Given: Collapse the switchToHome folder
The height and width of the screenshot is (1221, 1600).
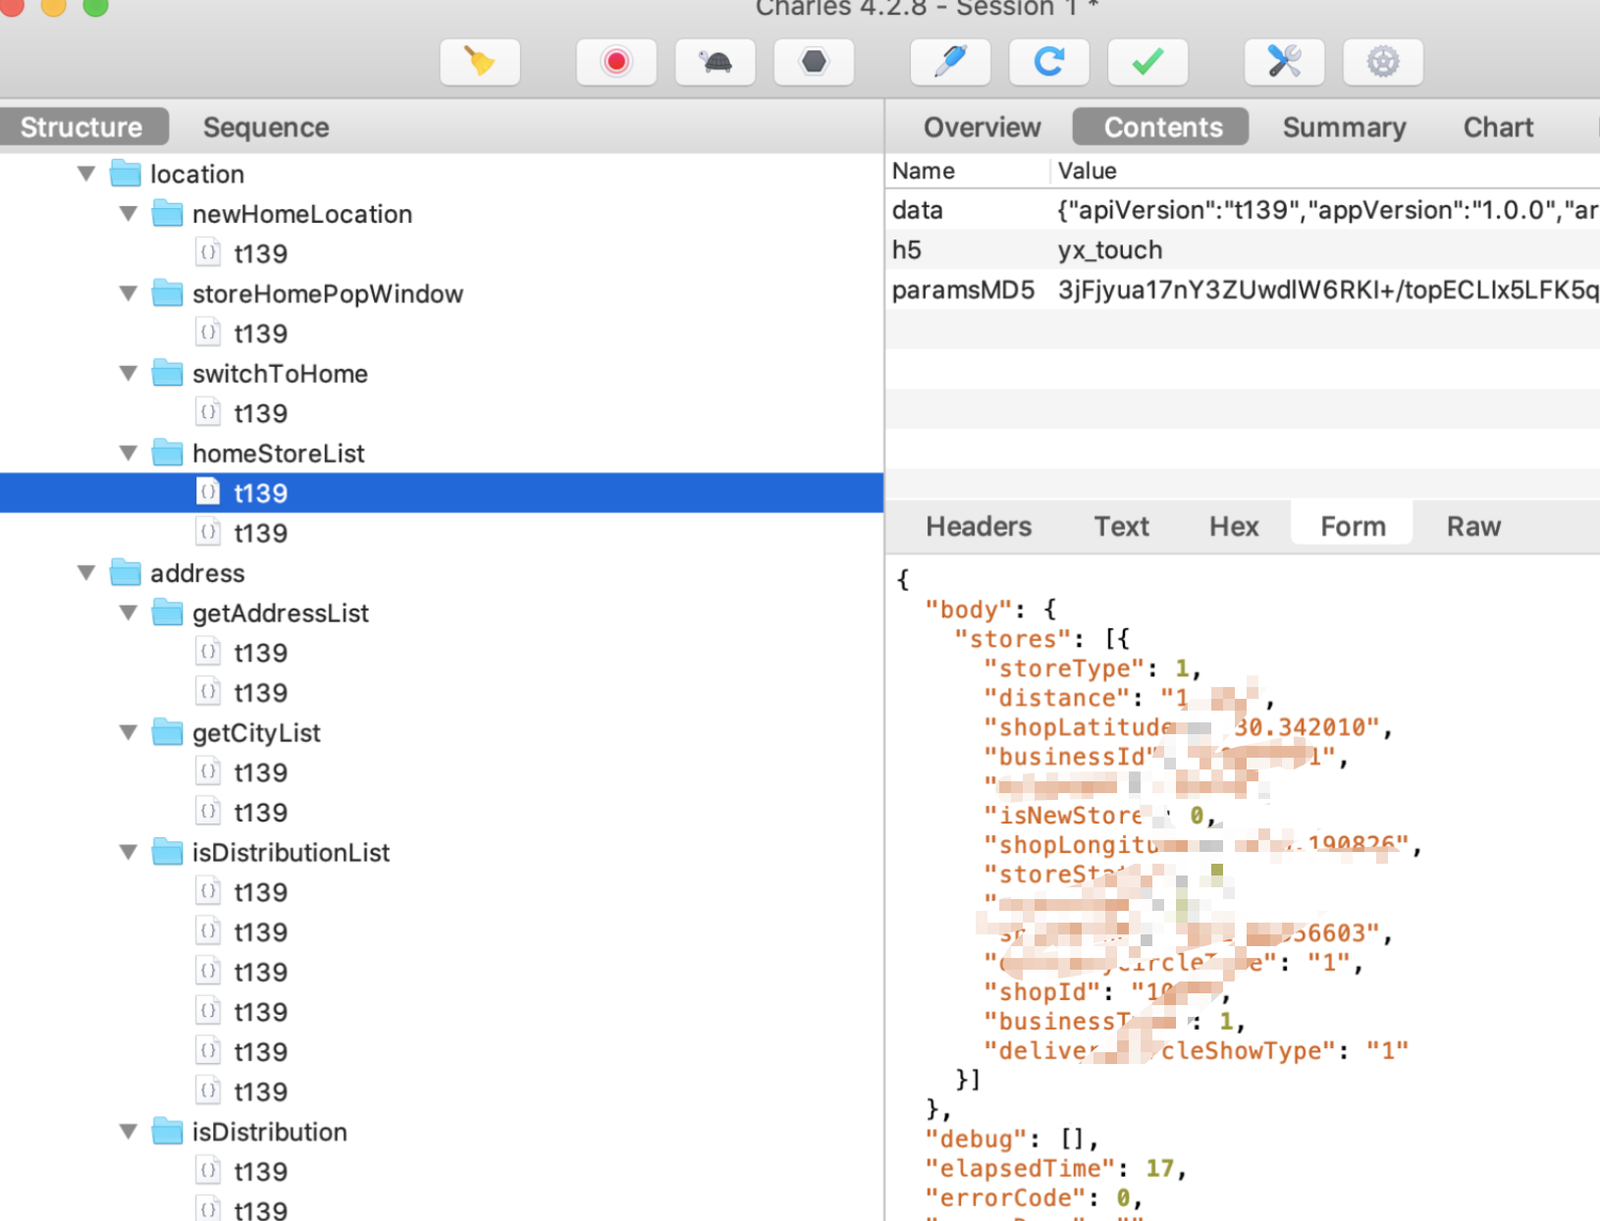Looking at the screenshot, I should pyautogui.click(x=129, y=374).
